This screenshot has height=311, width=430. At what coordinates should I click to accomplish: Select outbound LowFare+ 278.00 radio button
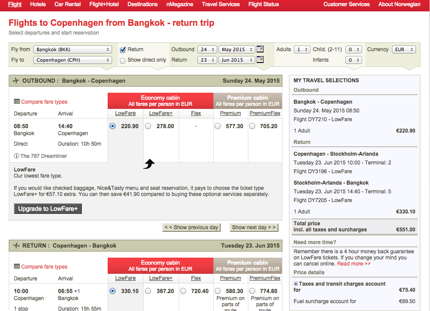[x=148, y=126]
